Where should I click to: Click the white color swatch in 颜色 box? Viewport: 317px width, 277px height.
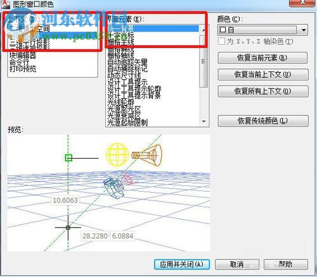tap(223, 30)
